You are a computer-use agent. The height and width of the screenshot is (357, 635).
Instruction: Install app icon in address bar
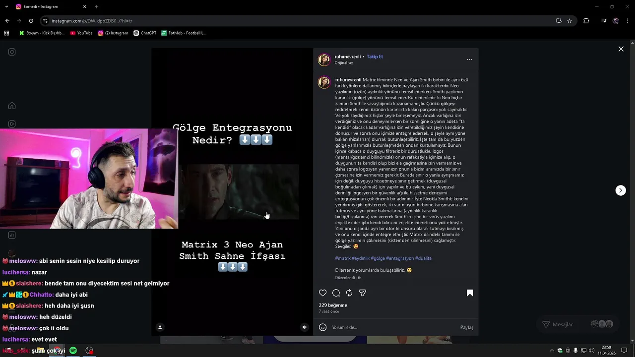(559, 21)
